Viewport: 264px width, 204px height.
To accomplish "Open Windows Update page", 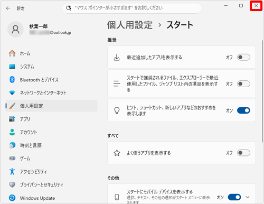I will tap(52, 198).
